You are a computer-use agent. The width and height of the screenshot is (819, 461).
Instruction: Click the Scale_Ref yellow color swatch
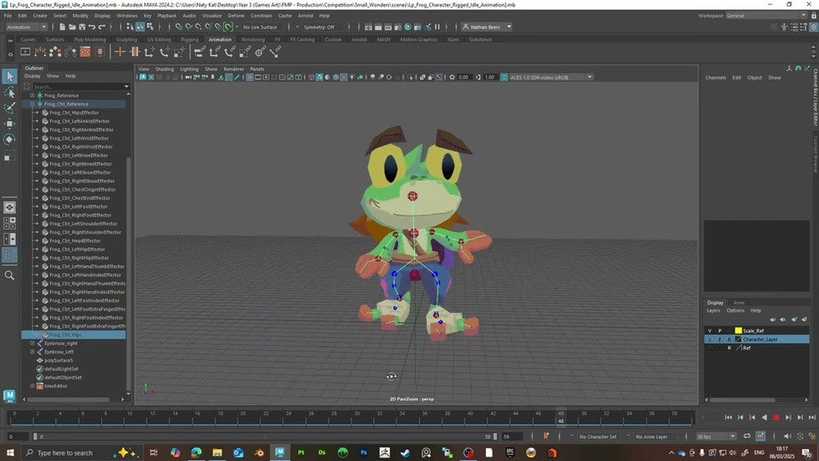click(738, 330)
